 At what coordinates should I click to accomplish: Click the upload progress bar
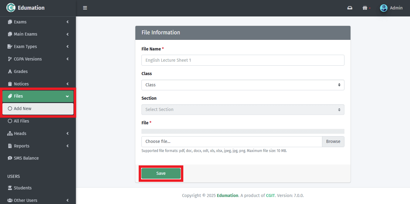click(243, 131)
